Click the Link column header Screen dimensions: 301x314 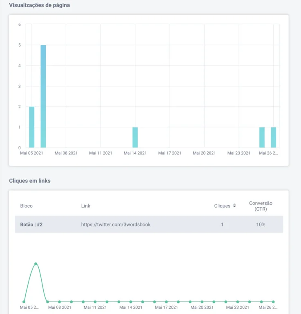point(86,206)
